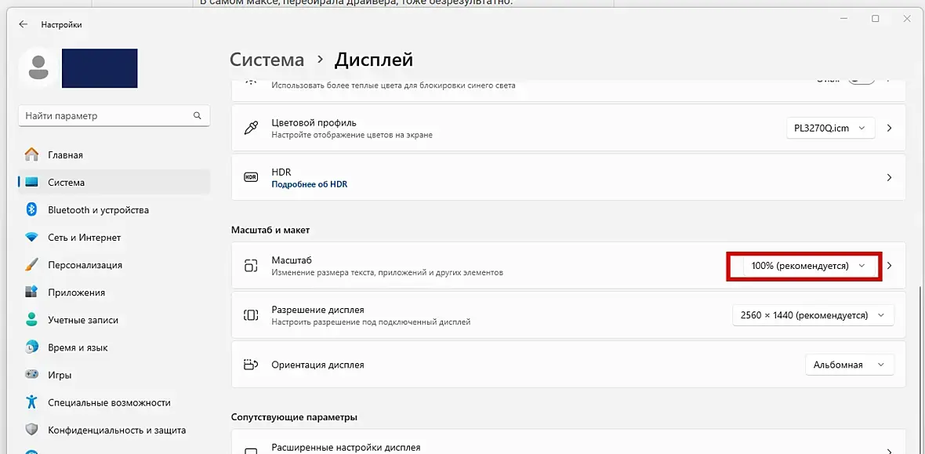
Task: Select Главная in the sidebar
Action: (x=65, y=155)
